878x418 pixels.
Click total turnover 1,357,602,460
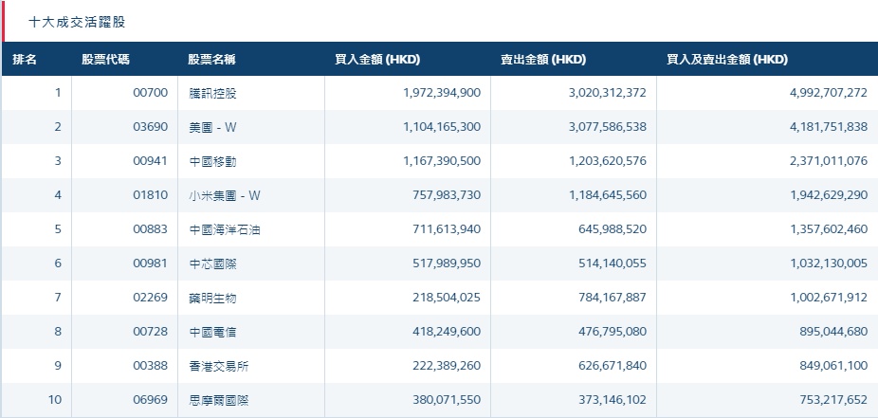point(829,229)
